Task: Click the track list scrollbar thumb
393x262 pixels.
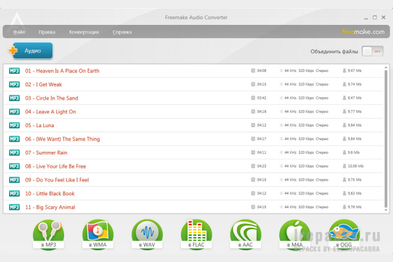Action: tap(386, 138)
